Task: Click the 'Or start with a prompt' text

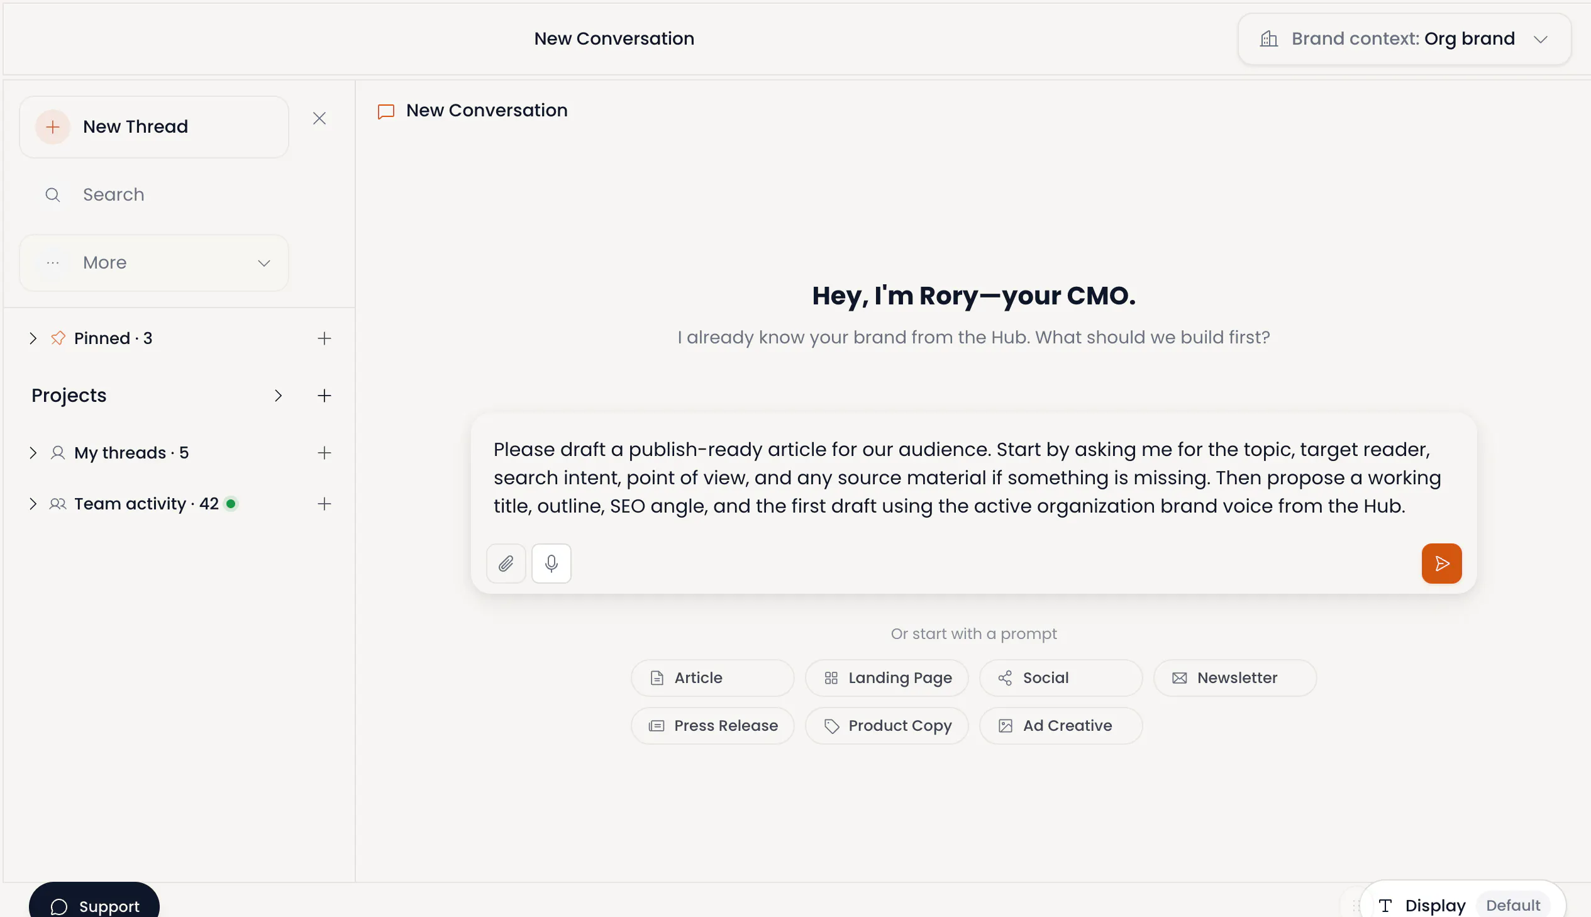Action: [x=973, y=633]
